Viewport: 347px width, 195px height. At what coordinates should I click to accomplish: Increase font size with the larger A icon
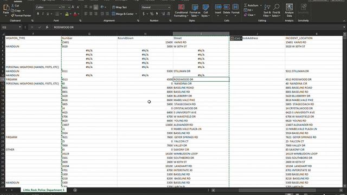click(x=73, y=7)
